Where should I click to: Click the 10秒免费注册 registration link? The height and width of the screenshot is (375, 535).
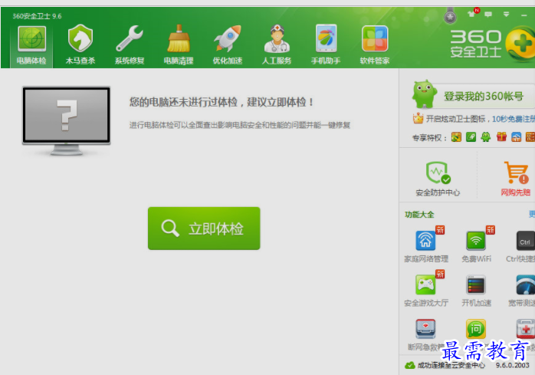click(x=514, y=119)
